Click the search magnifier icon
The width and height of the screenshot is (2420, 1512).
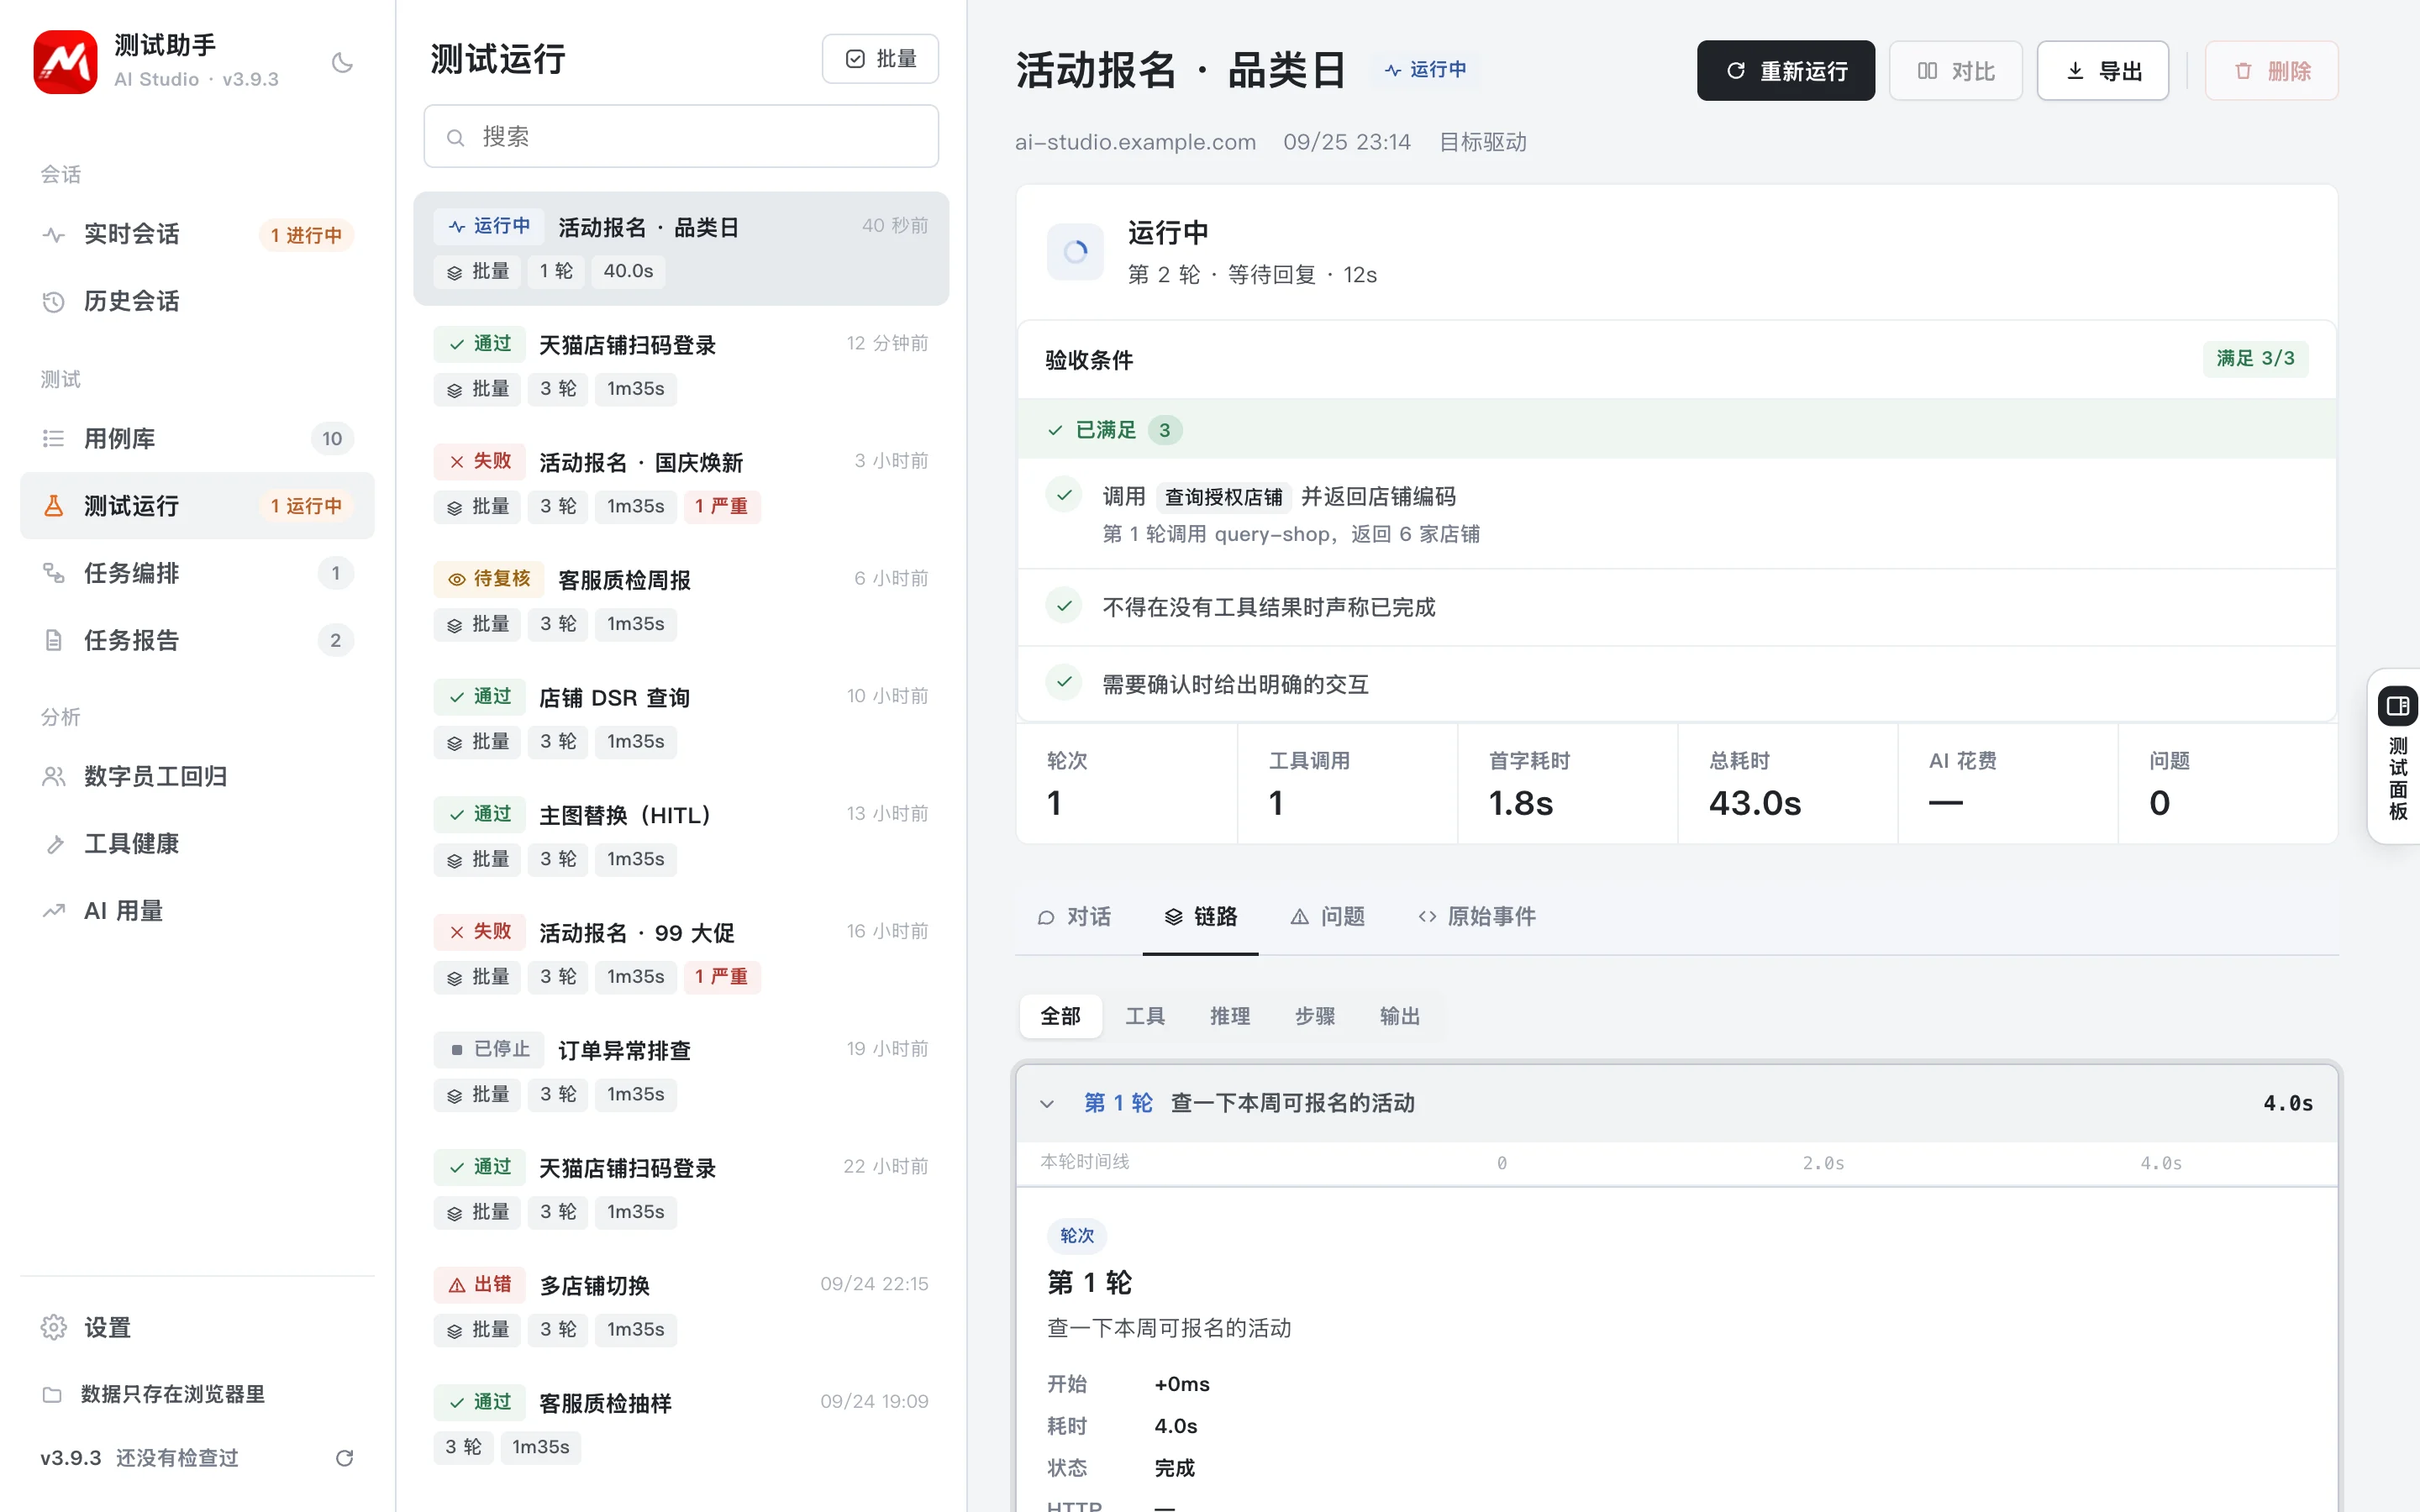click(x=455, y=137)
